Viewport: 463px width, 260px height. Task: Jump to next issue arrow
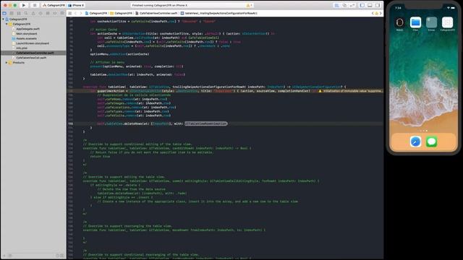pos(381,13)
